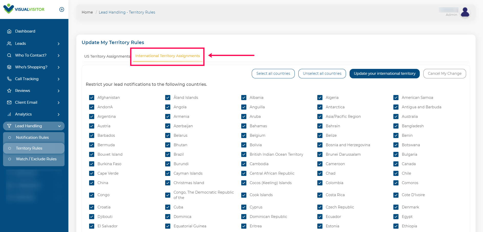The image size is (483, 232).
Task: Click the VisualVisitor logo
Action: (x=24, y=9)
